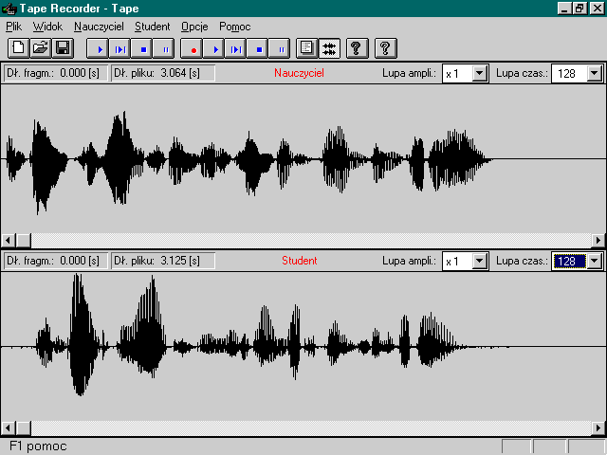Pause teacher playback (first pause button)
Viewport: 607px width, 455px height.
tap(164, 48)
